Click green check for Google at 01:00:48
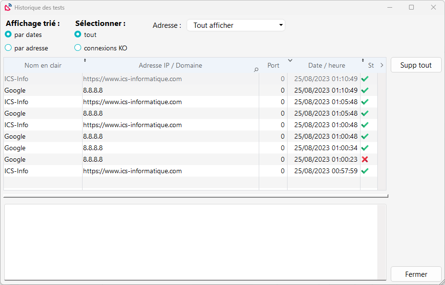Screen dimensions: 445x285 coord(365,136)
